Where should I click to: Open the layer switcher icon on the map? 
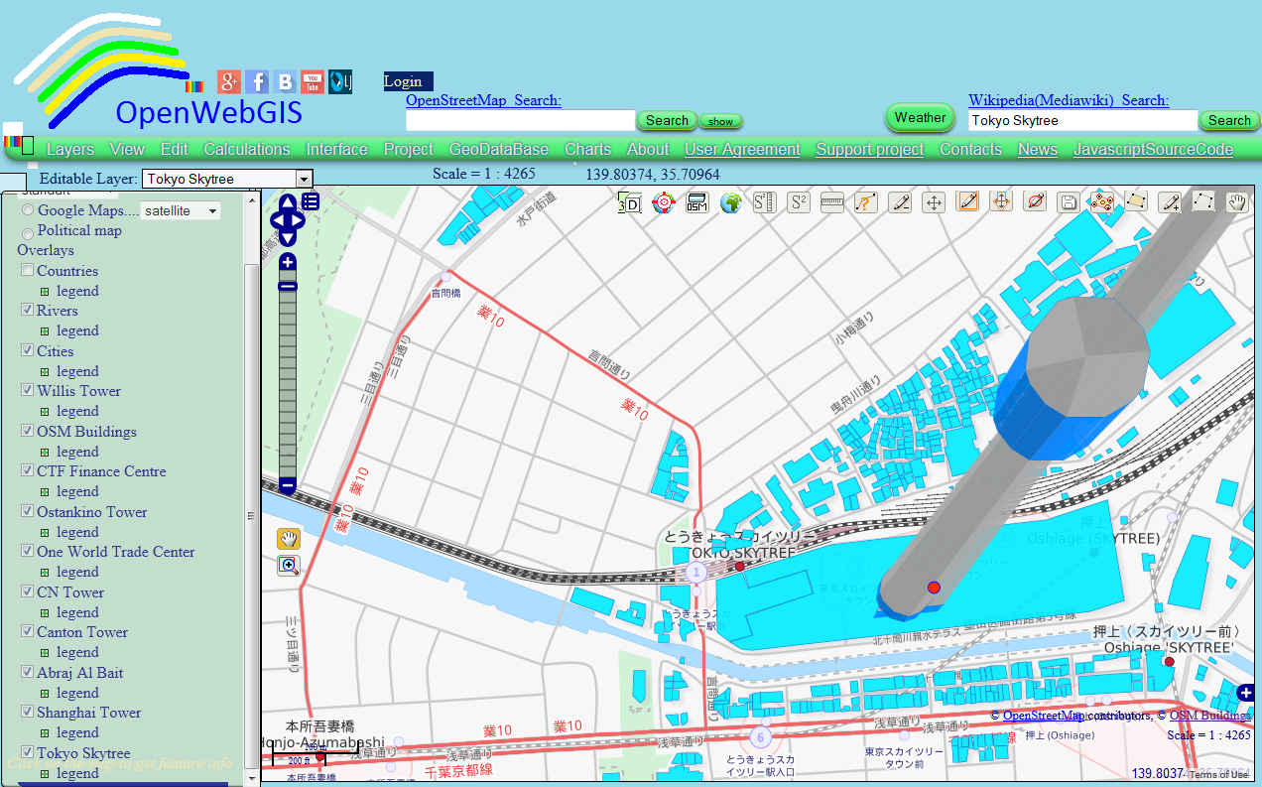310,199
